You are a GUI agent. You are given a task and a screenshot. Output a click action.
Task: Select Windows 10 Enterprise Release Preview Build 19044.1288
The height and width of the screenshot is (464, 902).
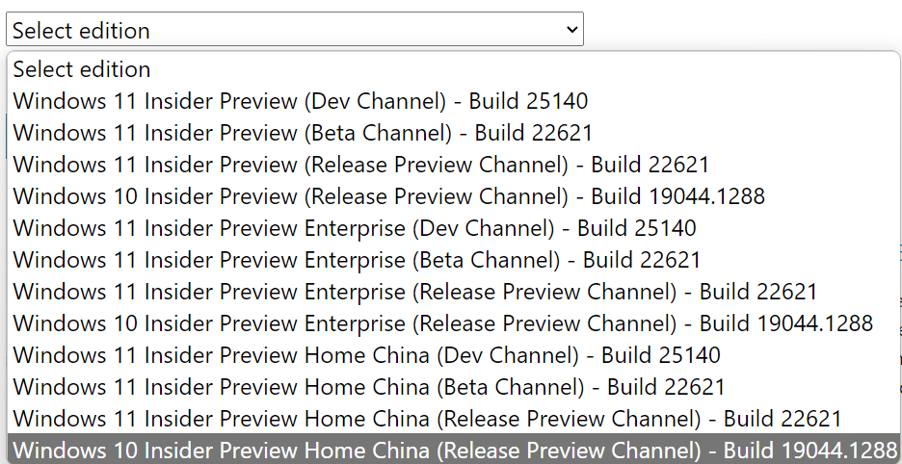click(x=453, y=323)
